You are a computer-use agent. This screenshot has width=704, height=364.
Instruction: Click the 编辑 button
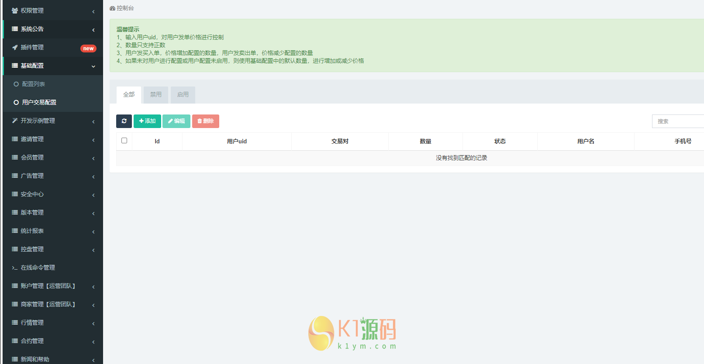pyautogui.click(x=176, y=121)
